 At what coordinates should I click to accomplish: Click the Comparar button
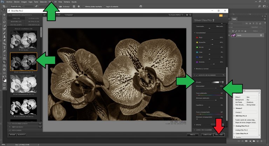coord(69,15)
